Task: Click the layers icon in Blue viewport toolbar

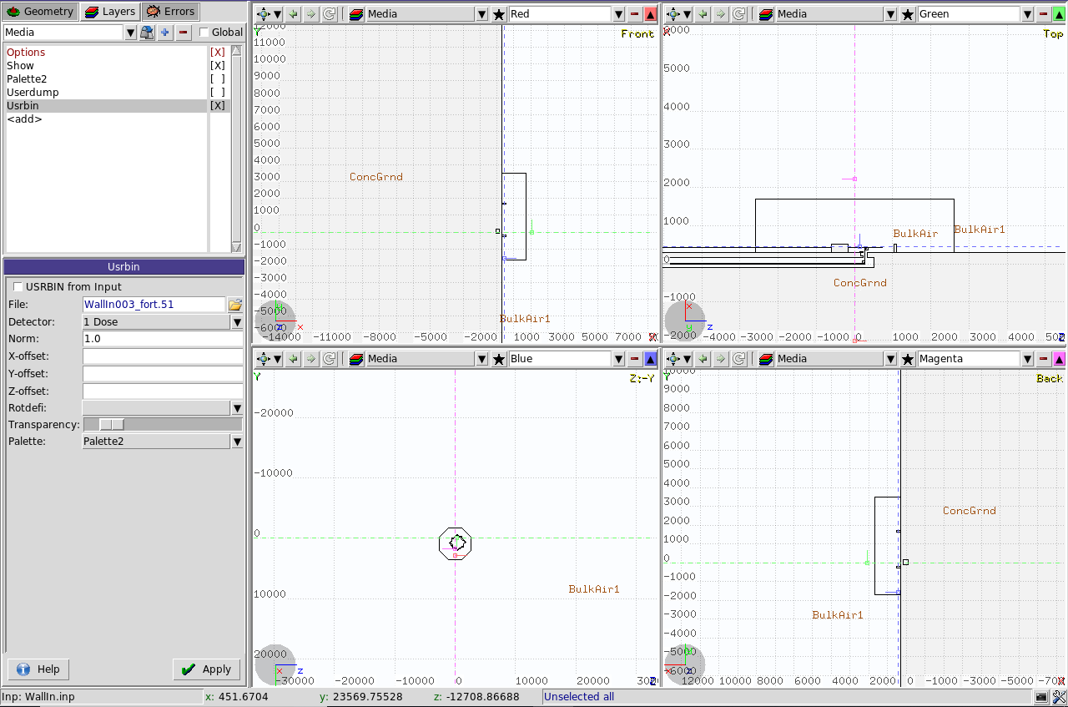Action: (x=356, y=359)
